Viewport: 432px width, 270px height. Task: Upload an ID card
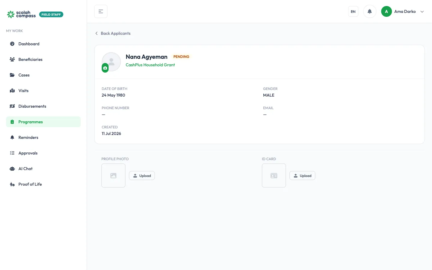pyautogui.click(x=302, y=175)
